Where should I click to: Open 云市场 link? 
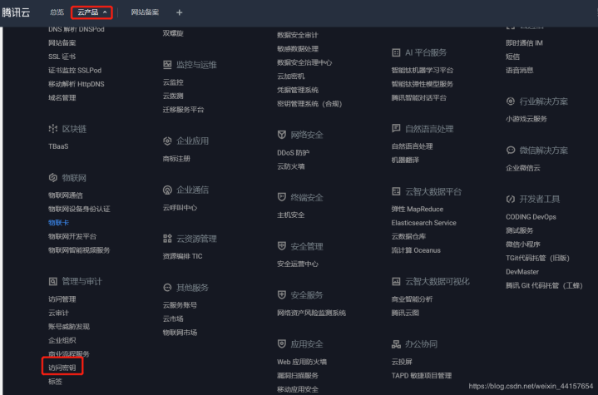click(x=173, y=318)
